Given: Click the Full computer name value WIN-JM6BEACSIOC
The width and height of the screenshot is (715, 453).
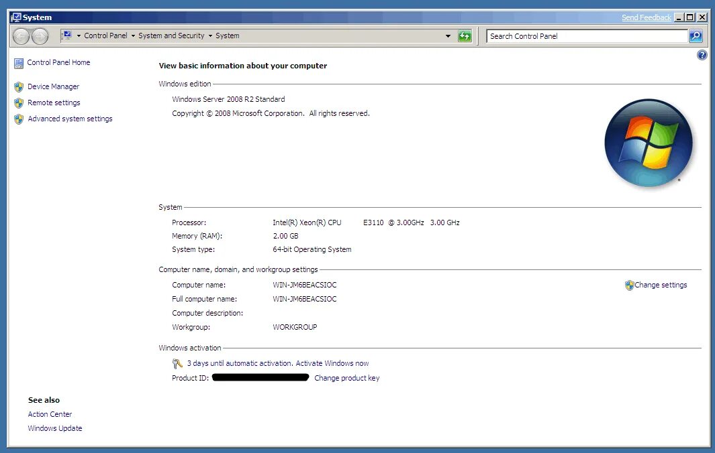Looking at the screenshot, I should (305, 299).
